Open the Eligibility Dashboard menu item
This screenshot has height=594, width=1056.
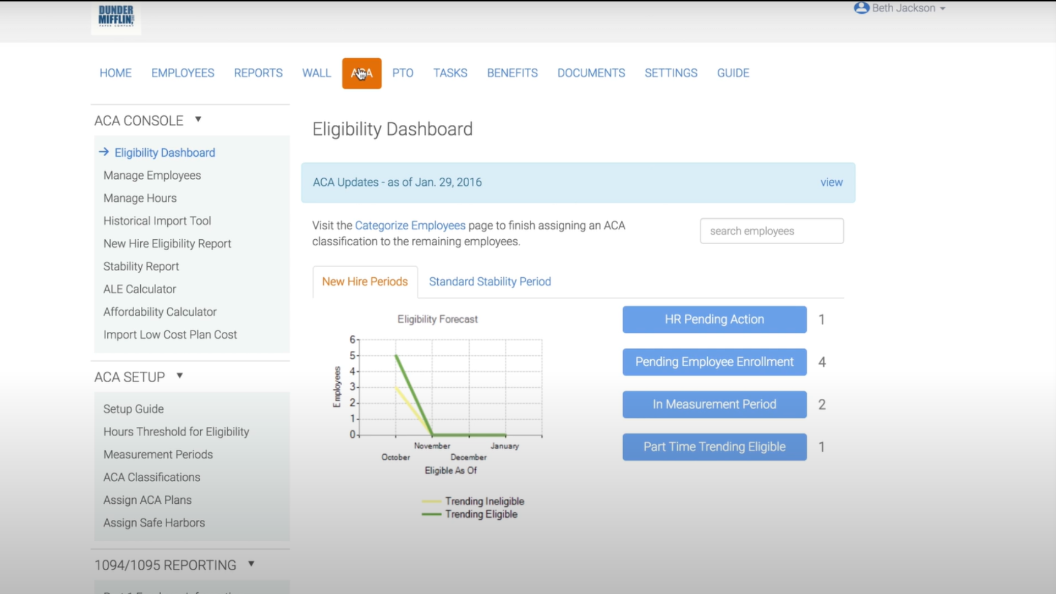tap(164, 152)
